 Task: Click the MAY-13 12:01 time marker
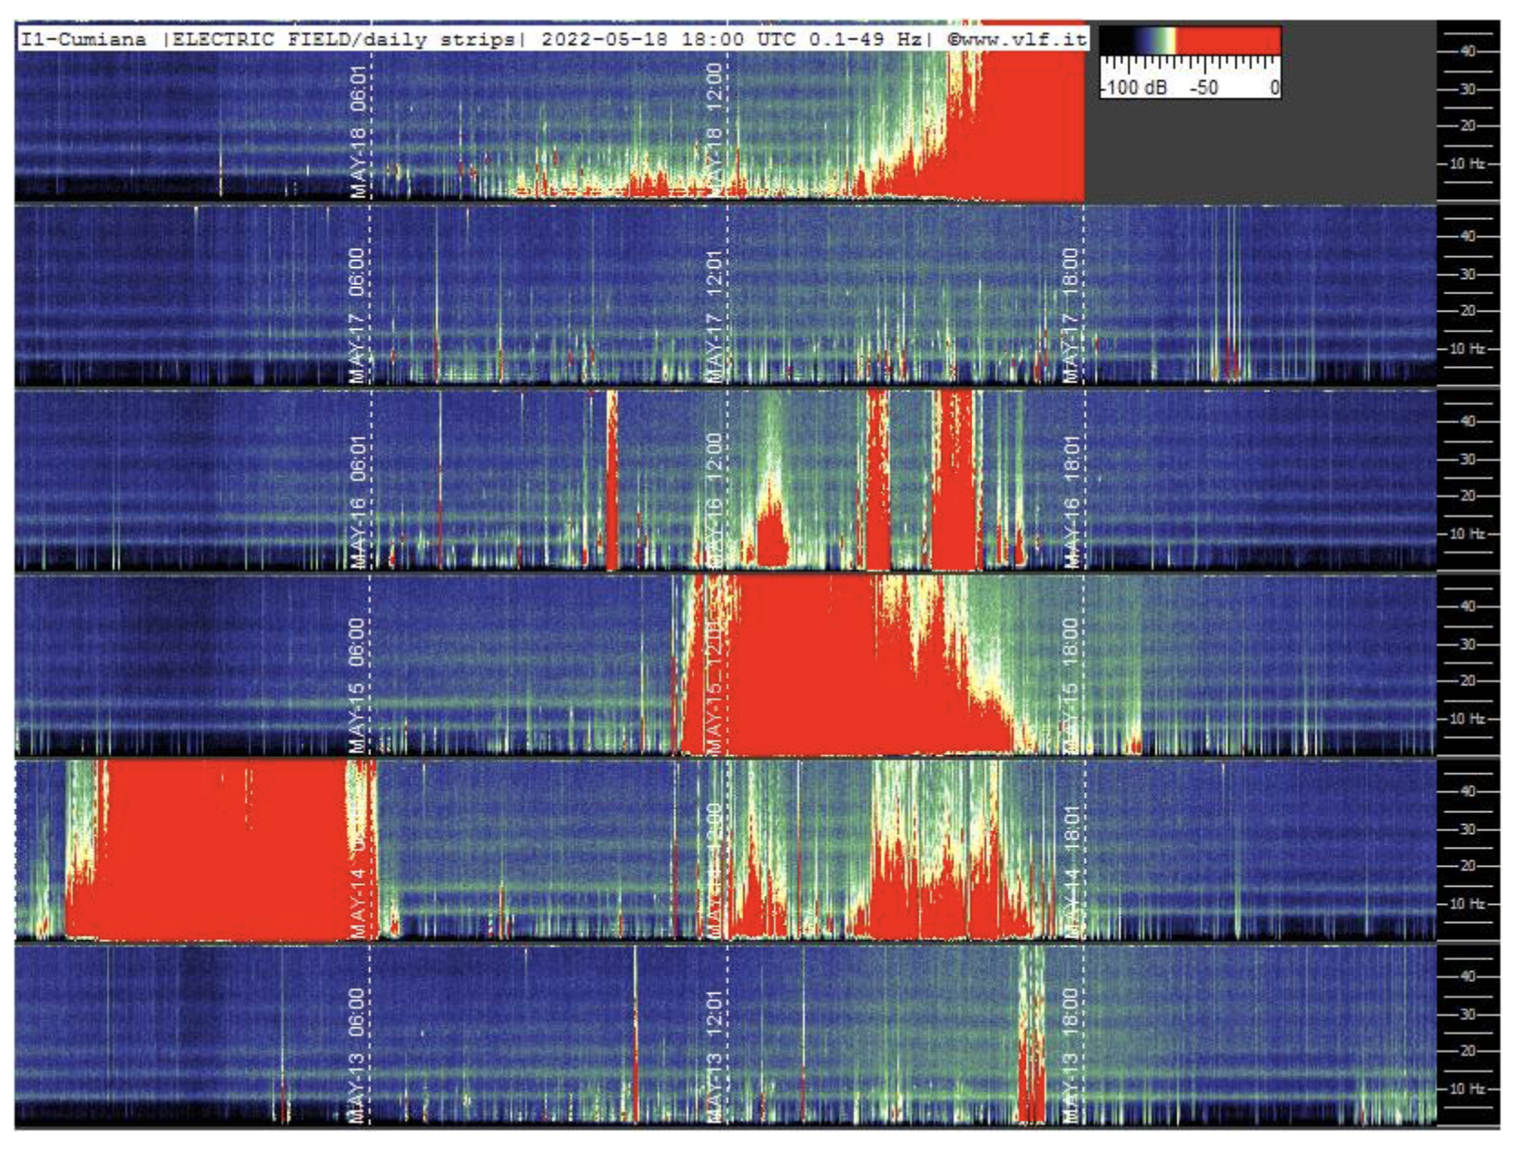714,1058
